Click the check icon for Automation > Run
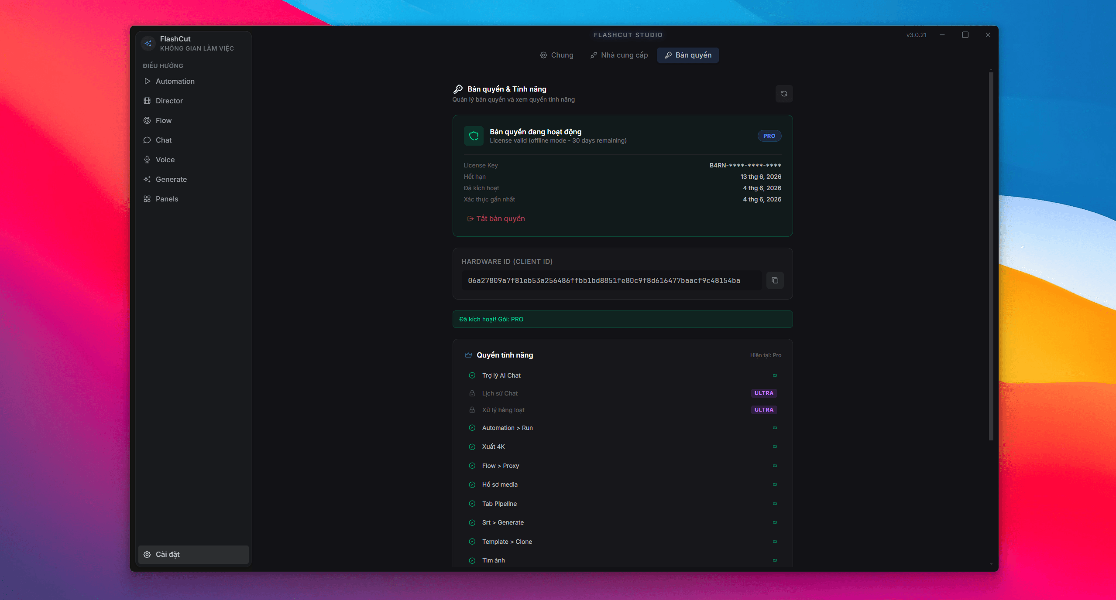Screen dimensions: 1116x600 click(472, 428)
